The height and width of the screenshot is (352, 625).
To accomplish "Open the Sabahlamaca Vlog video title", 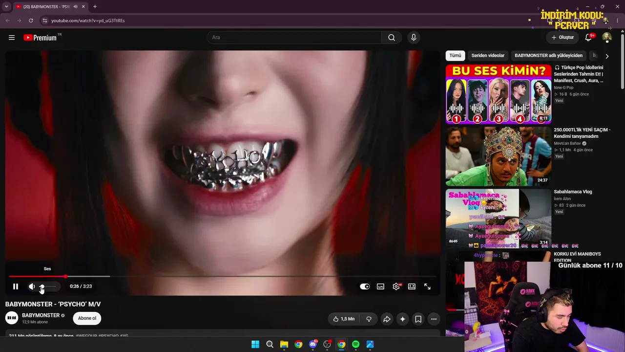I will (x=573, y=192).
